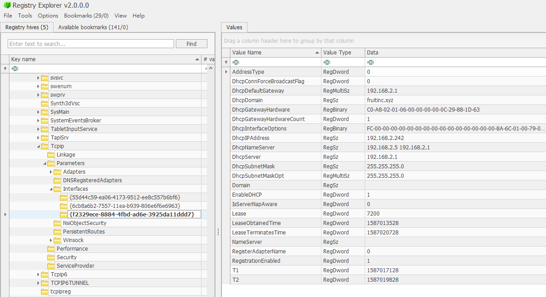Click the filter icon in Data column
The width and height of the screenshot is (546, 297).
(371, 62)
